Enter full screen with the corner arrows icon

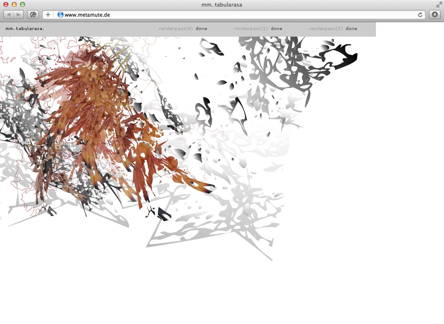tap(439, 5)
